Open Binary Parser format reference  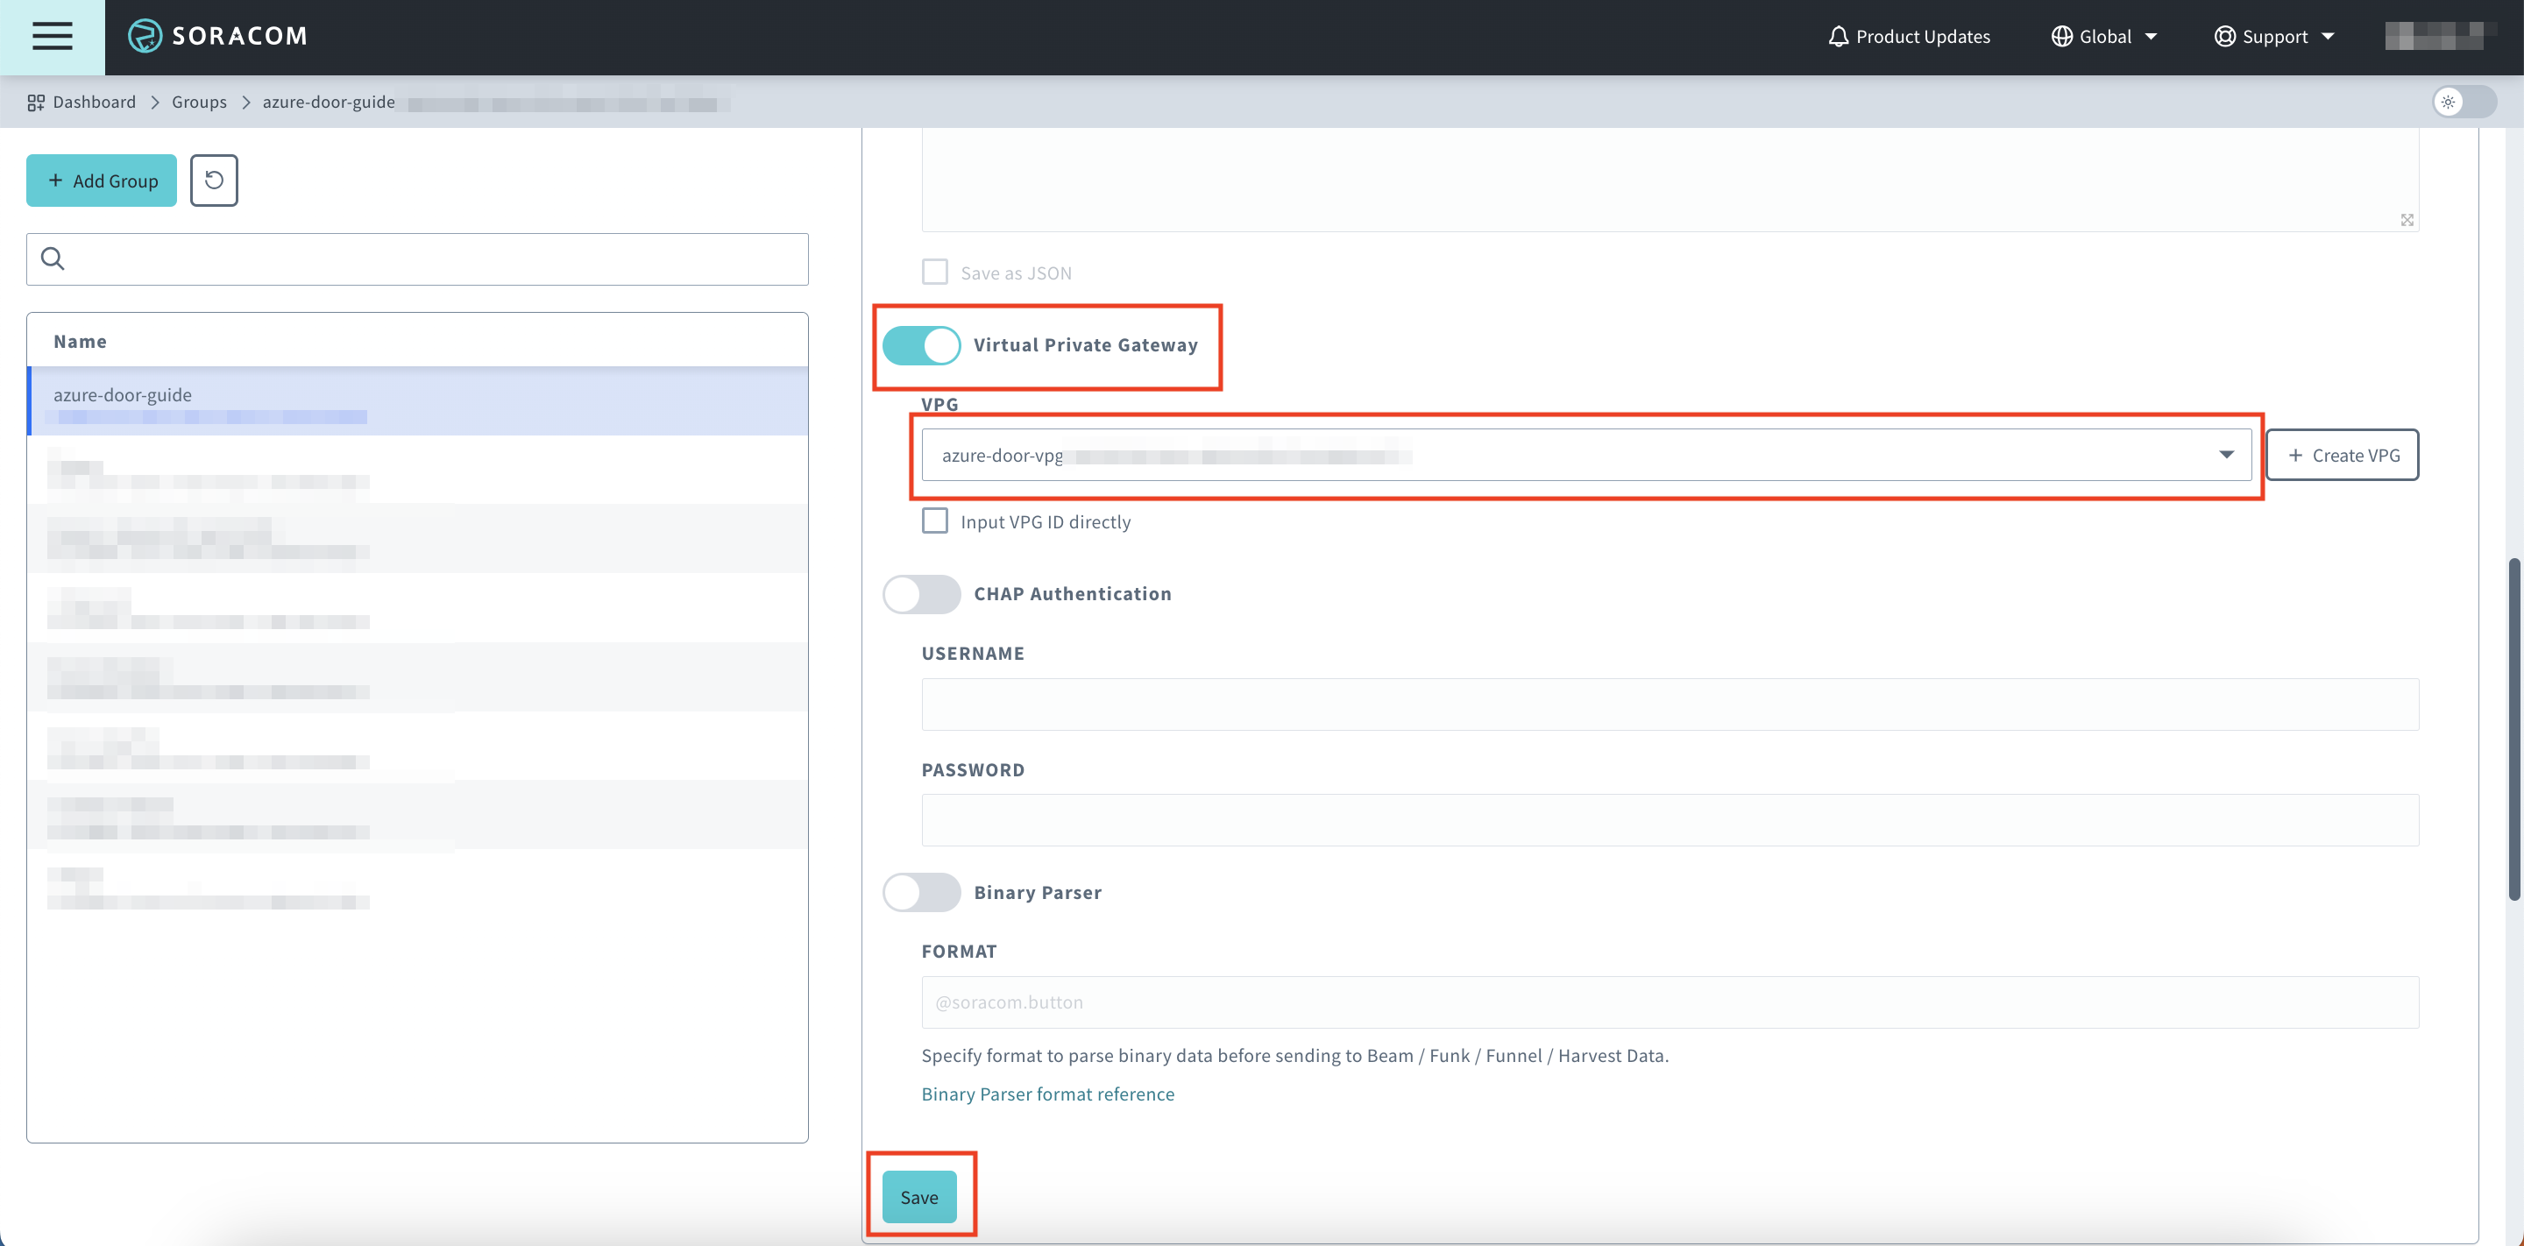(x=1047, y=1094)
